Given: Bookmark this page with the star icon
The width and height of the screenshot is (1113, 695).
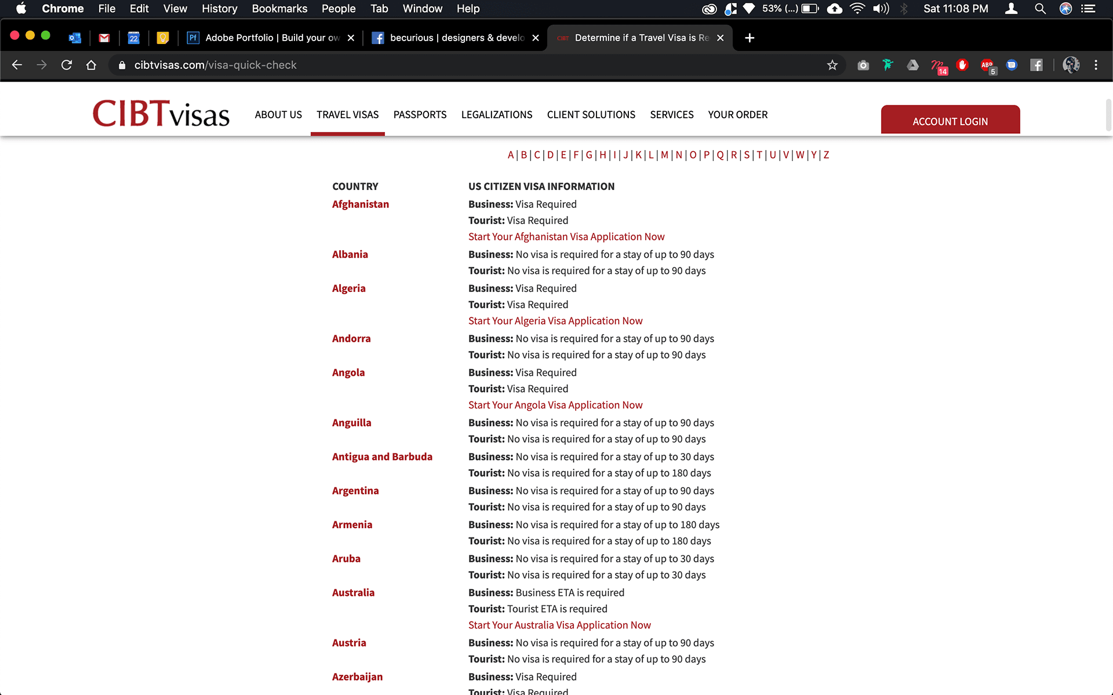Looking at the screenshot, I should tap(832, 65).
